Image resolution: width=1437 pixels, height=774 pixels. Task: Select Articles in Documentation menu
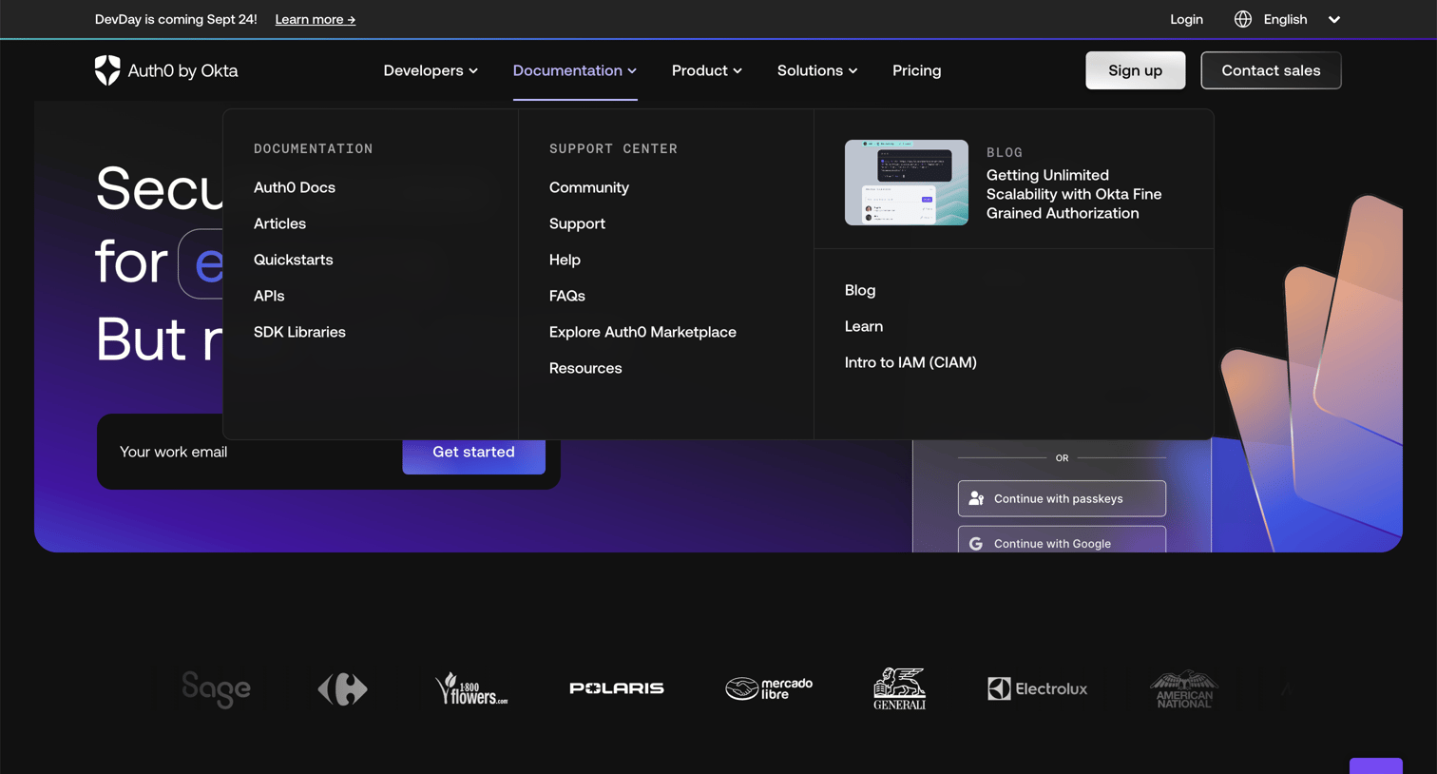279,223
